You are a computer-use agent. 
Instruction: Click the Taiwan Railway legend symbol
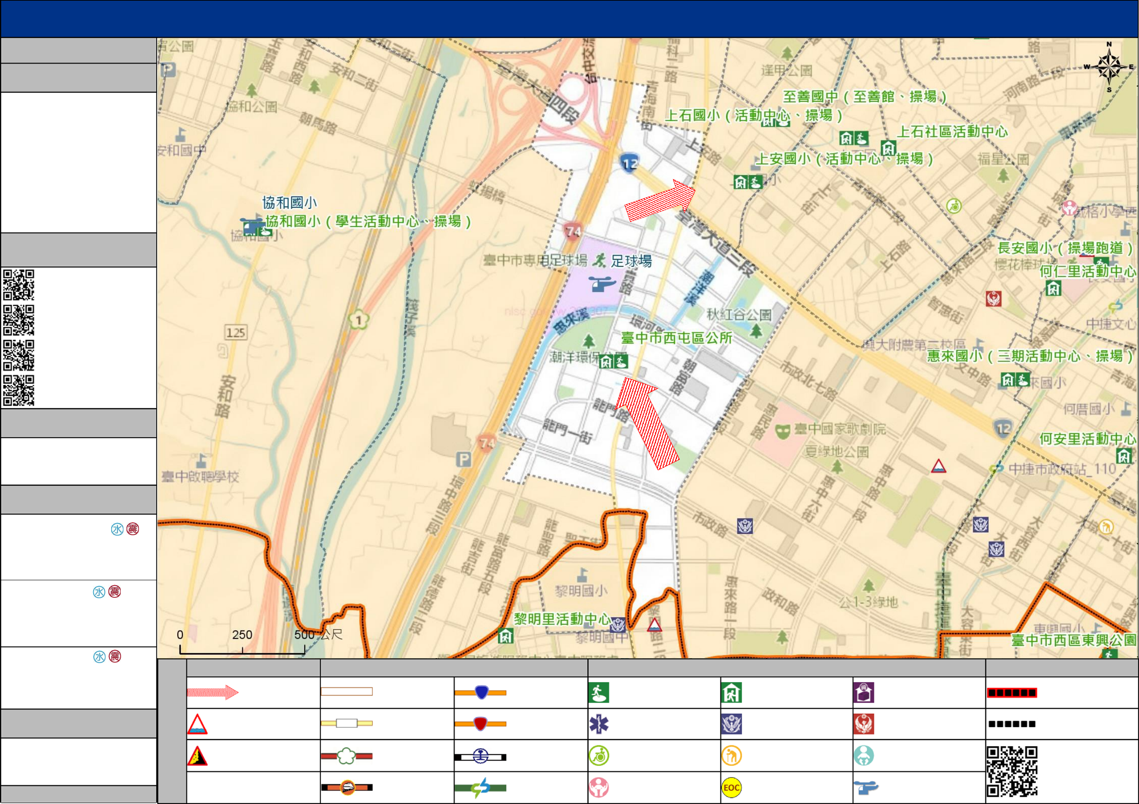pos(481,756)
